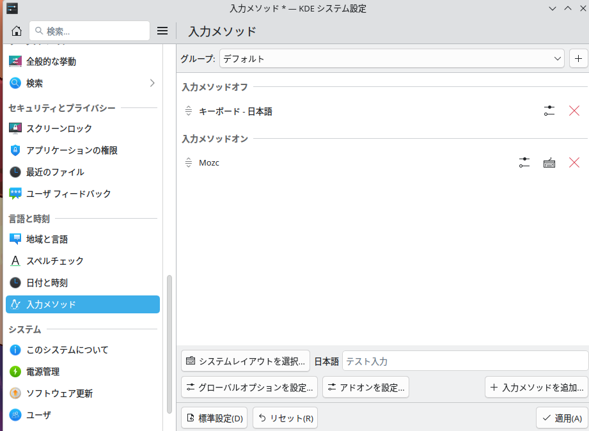This screenshot has height=431, width=589.
Task: Click the 検索 sidebar icon
Action: tap(15, 83)
